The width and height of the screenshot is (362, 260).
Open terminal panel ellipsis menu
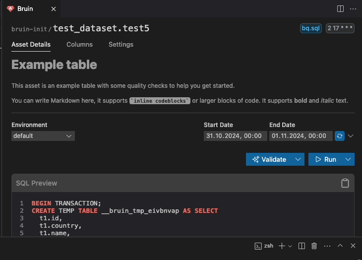[x=327, y=246]
